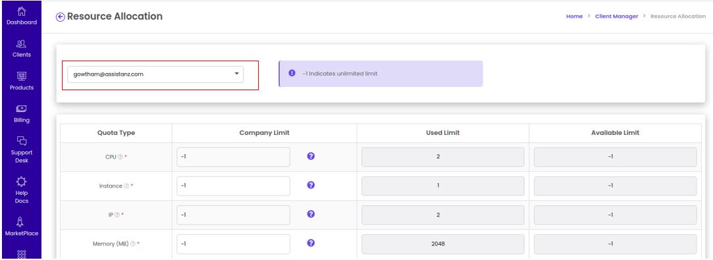Click the Memory Used Limit value 2048
This screenshot has height=260, width=713.
[x=443, y=244]
